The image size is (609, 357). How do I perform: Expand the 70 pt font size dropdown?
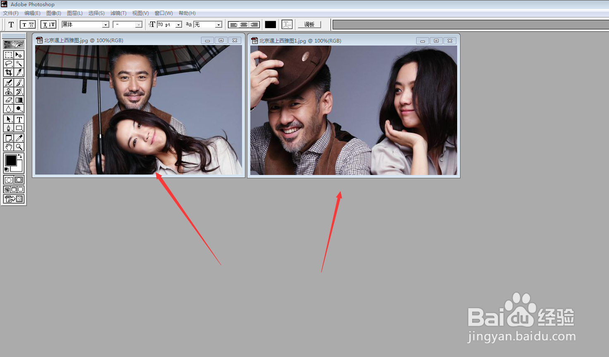pyautogui.click(x=179, y=25)
